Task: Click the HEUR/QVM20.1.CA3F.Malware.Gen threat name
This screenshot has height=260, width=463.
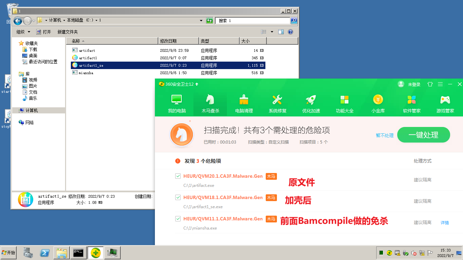Action: 223,176
